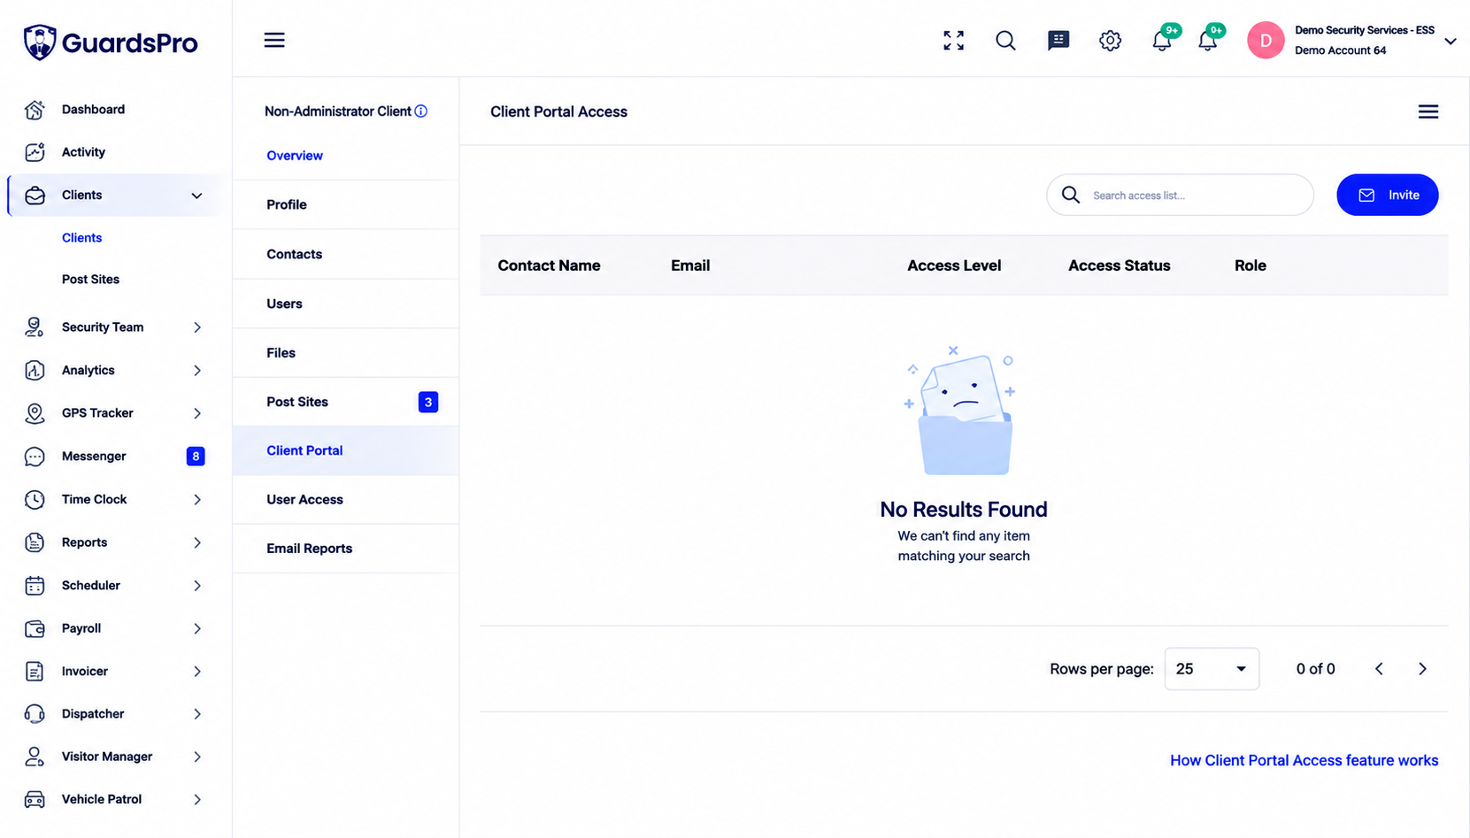Click the Vehicle Patrol car icon

[x=35, y=800]
